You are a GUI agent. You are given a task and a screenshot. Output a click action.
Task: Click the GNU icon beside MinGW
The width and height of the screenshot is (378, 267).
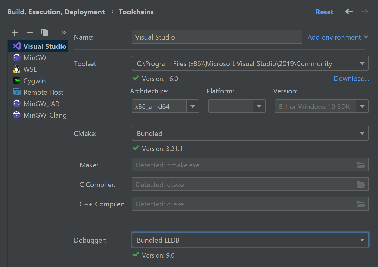point(17,58)
